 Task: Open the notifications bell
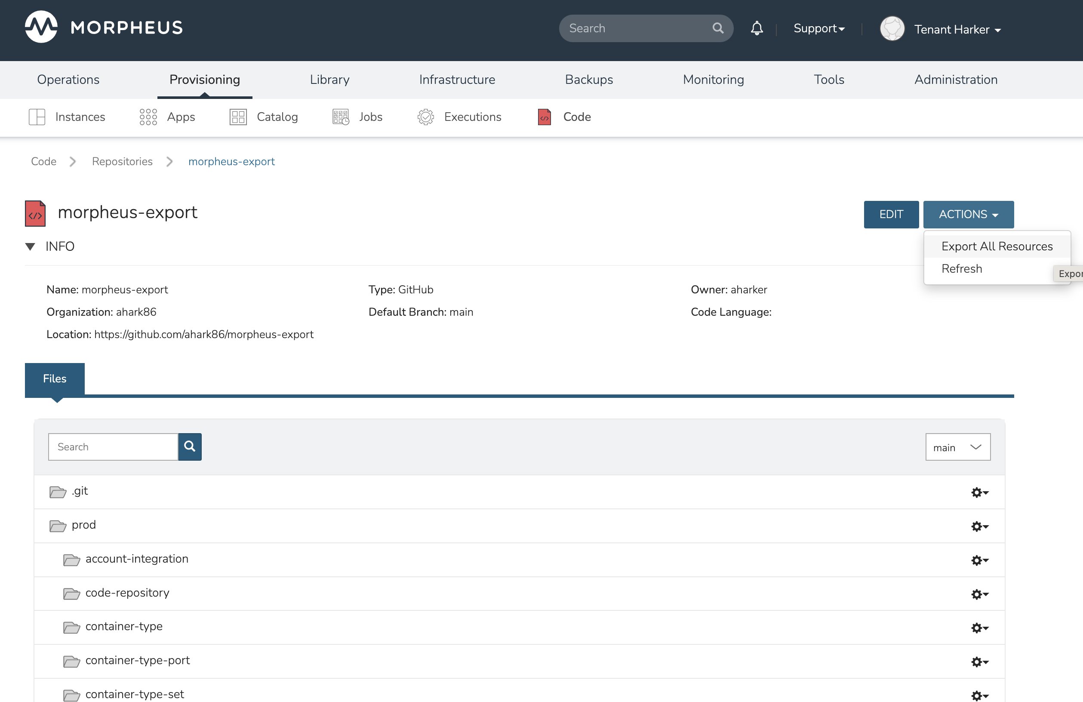(756, 28)
